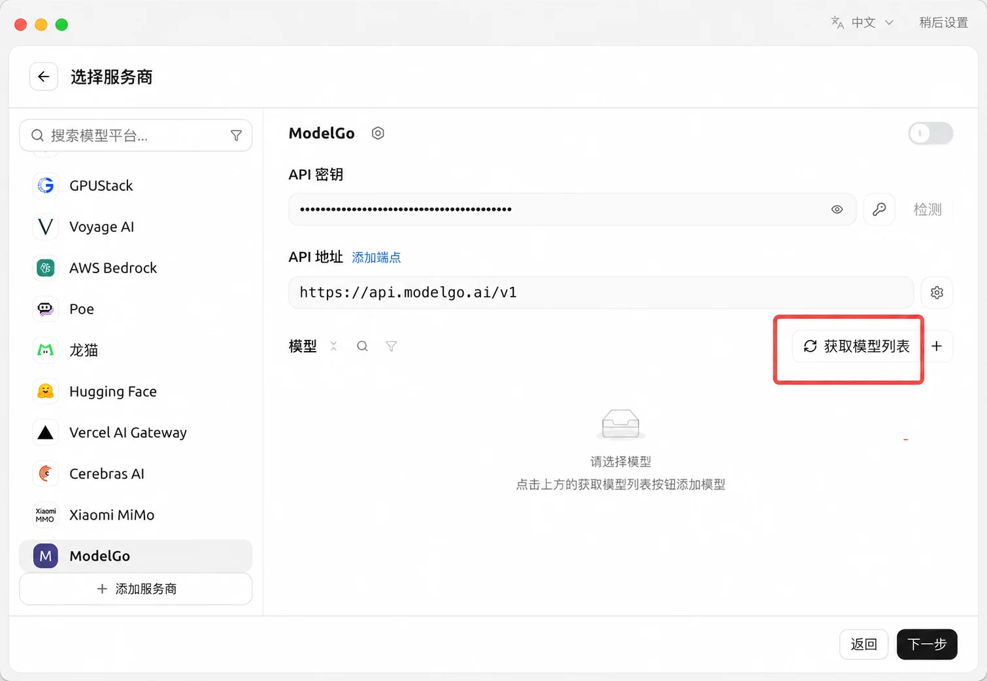This screenshot has height=681, width=987.
Task: Select the ModelGo provider
Action: [136, 556]
